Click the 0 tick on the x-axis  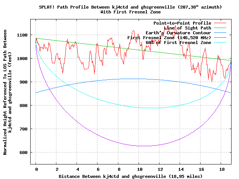(x=36, y=169)
